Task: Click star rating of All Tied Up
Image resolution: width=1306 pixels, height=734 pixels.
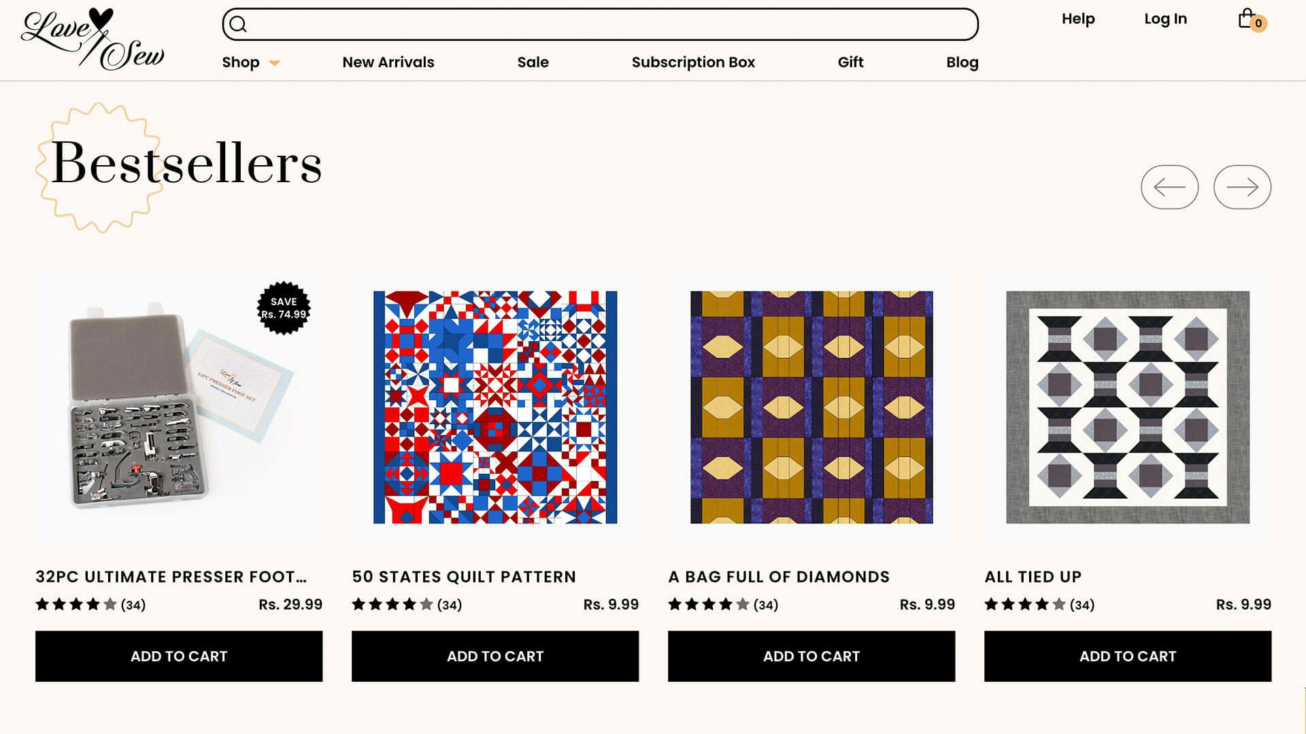Action: 1025,604
